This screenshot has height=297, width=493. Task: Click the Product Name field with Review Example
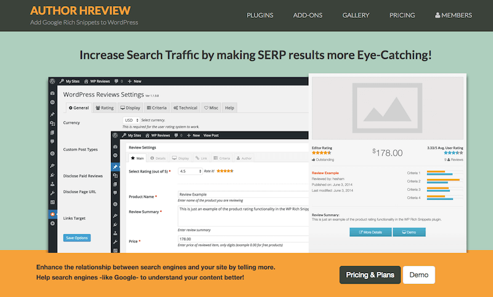click(243, 194)
